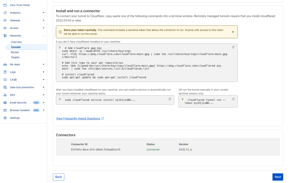This screenshot has height=183, width=289.
Task: Click the curl -fsSL command line
Action: pos(144,56)
